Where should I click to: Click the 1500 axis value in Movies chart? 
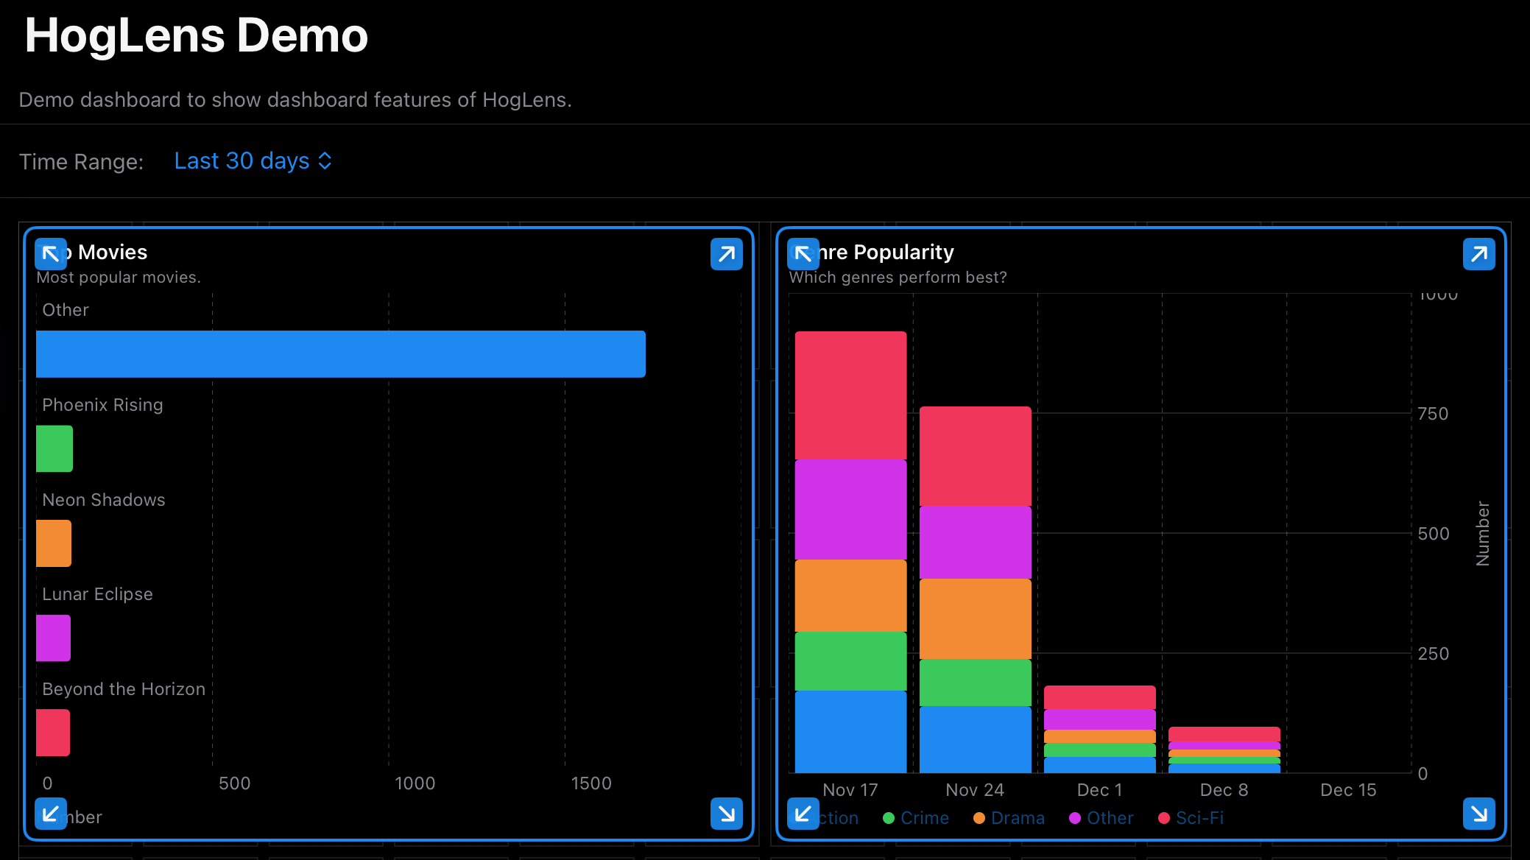591,783
